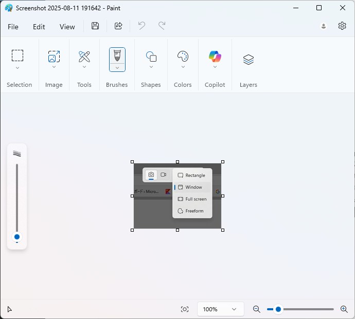This screenshot has height=319, width=355.
Task: Click the Save floppy disk icon
Action: pyautogui.click(x=95, y=26)
